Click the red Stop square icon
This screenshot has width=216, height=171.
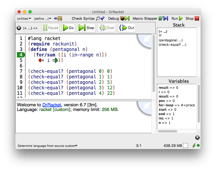coord(197,18)
